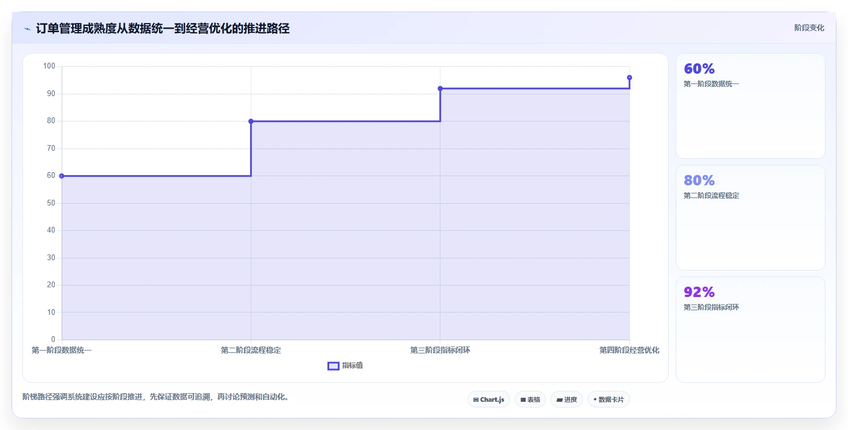Click the data point at value 92
848x430 pixels.
[440, 88]
